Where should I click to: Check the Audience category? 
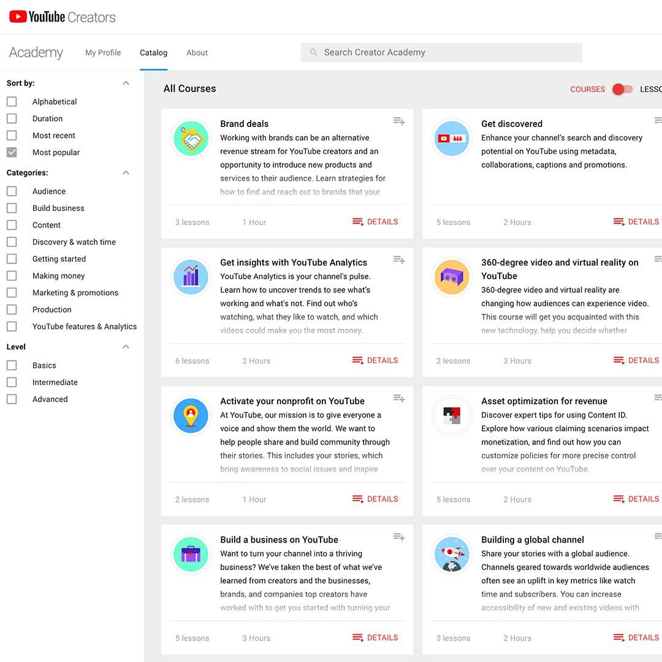pos(12,191)
